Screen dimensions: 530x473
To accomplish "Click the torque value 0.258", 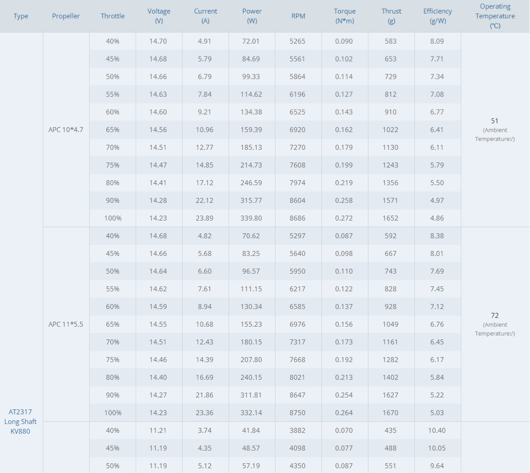I will coord(344,200).
